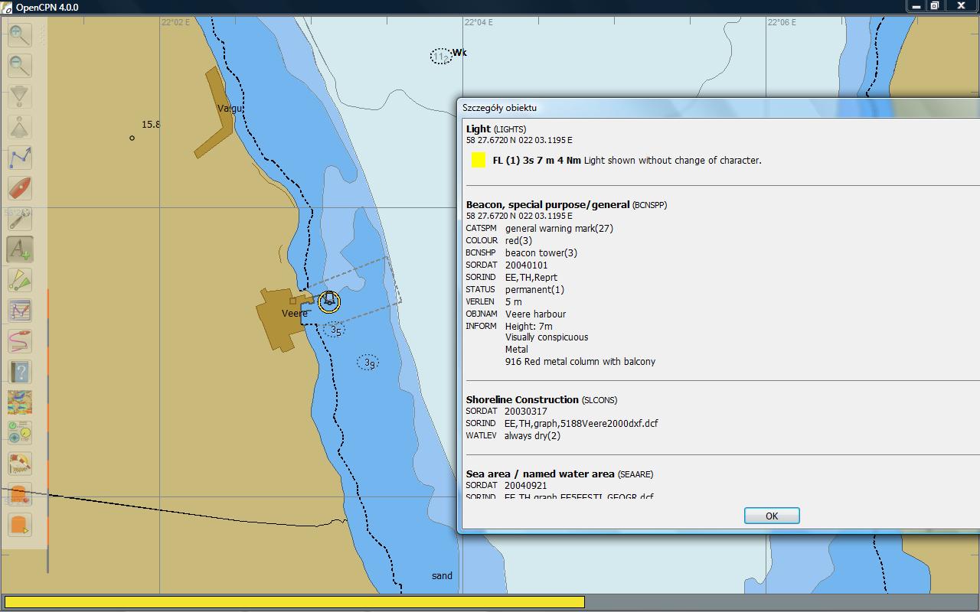Select 'Shoreline Construction' heading

click(x=522, y=399)
